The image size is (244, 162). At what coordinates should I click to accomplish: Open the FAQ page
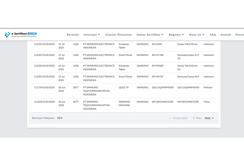(x=213, y=35)
